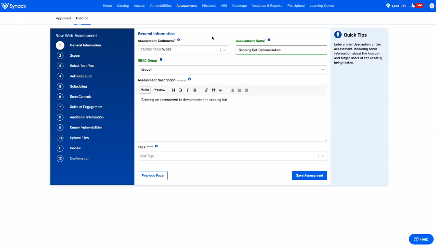Screen dimensions: 436x245
Task: Go to Rules of Engagement step
Action: [86, 107]
